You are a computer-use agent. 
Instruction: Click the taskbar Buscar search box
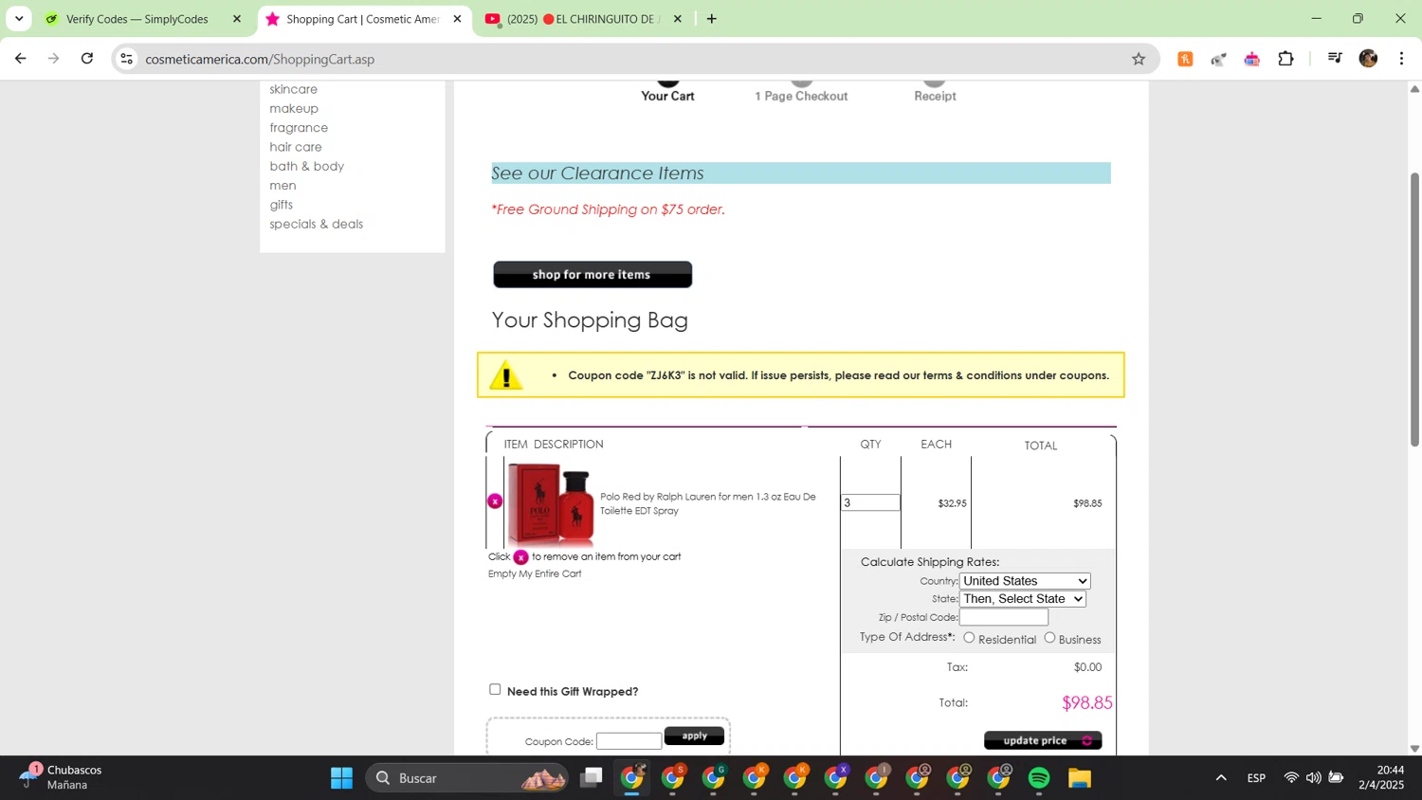(466, 778)
